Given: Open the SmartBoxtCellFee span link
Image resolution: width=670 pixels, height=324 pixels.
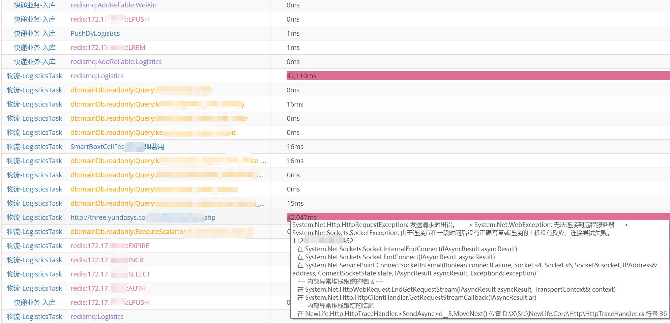Looking at the screenshot, I should (117, 147).
